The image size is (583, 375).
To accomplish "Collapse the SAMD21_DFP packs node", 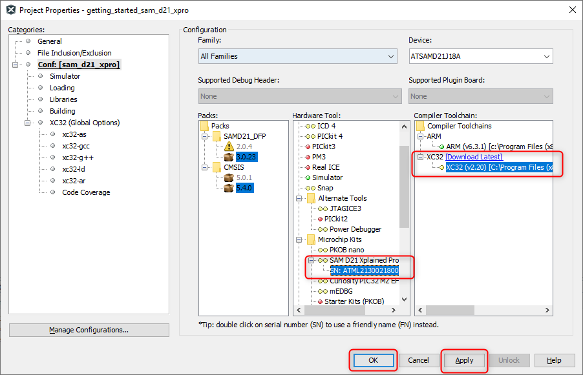I will (x=205, y=136).
